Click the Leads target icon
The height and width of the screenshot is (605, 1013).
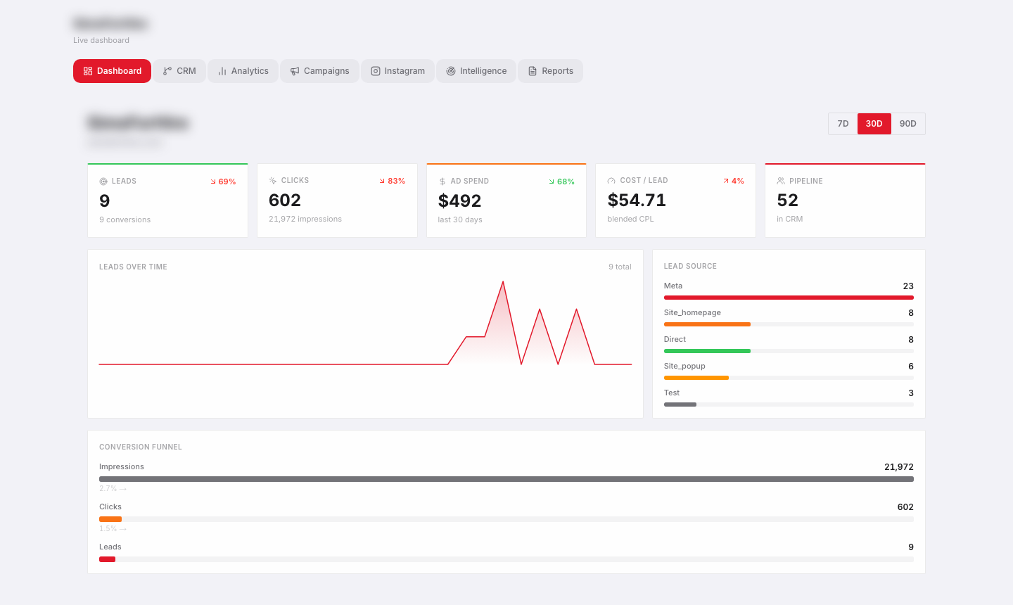point(103,181)
